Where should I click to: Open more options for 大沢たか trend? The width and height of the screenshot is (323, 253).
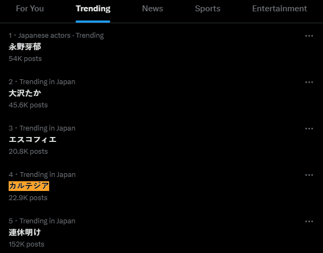(309, 83)
